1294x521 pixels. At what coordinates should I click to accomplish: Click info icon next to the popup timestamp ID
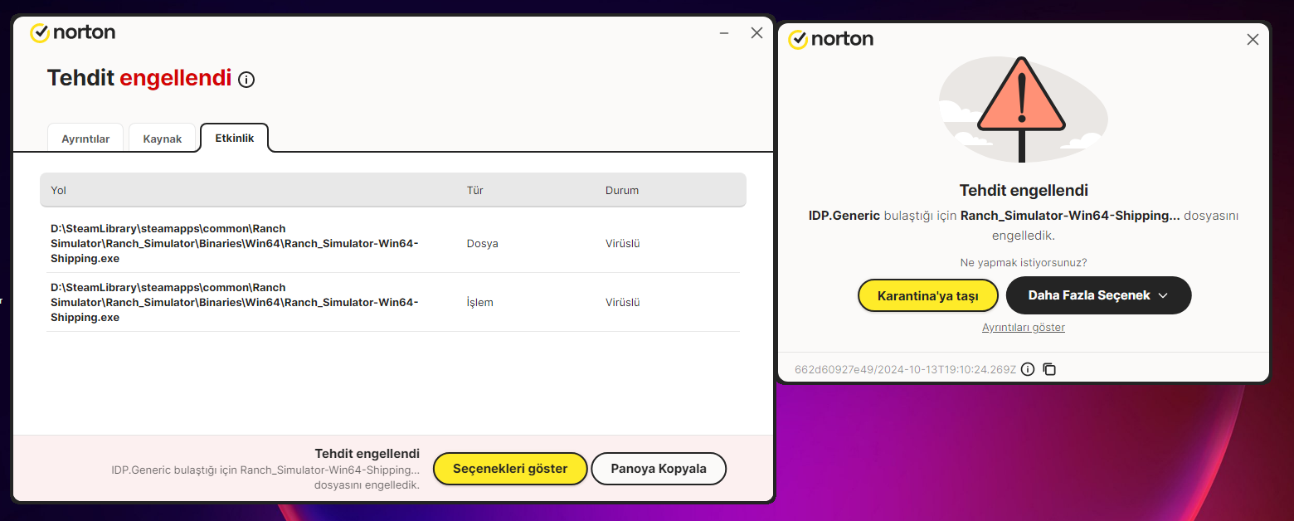(x=1028, y=369)
